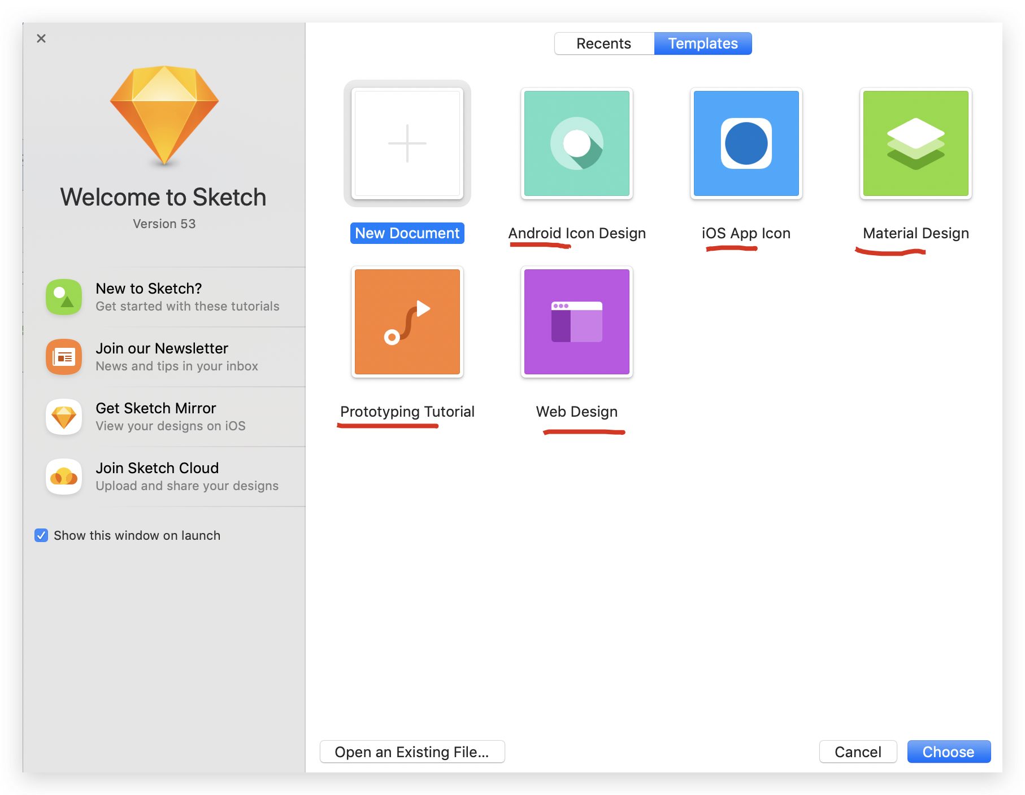
Task: Switch to the Recents tab
Action: [604, 43]
